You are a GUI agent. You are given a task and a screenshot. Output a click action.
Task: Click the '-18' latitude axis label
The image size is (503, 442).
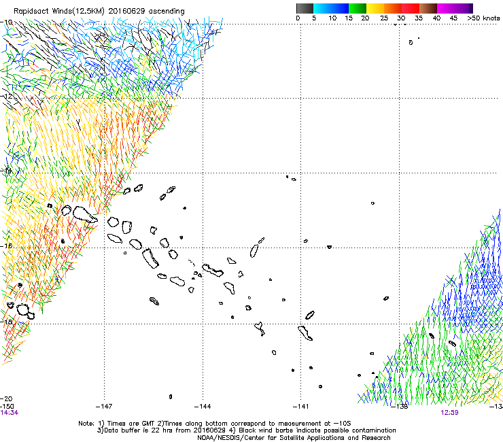[x=6, y=322]
